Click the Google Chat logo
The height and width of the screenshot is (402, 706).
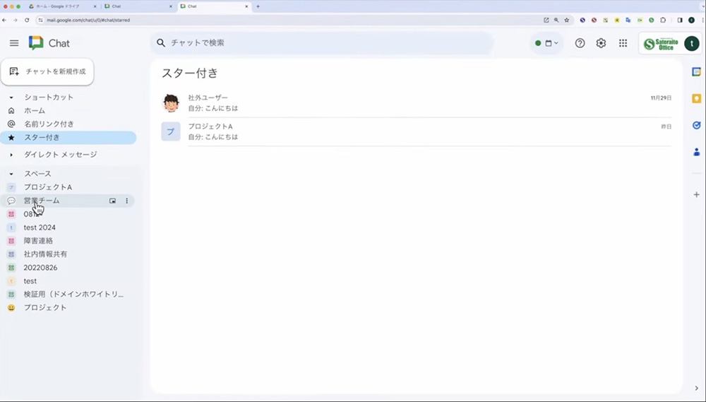pyautogui.click(x=49, y=43)
